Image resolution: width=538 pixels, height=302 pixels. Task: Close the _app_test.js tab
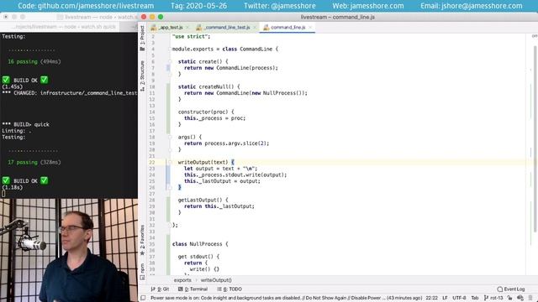(x=187, y=27)
